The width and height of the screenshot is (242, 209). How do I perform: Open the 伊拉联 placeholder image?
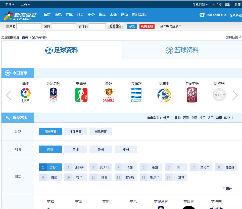coord(219,95)
